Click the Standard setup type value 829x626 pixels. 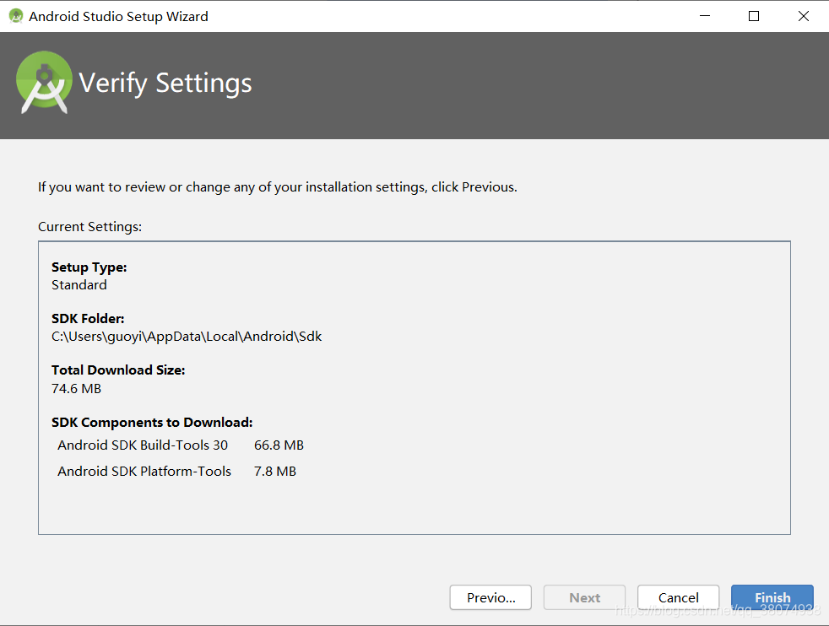coord(79,285)
